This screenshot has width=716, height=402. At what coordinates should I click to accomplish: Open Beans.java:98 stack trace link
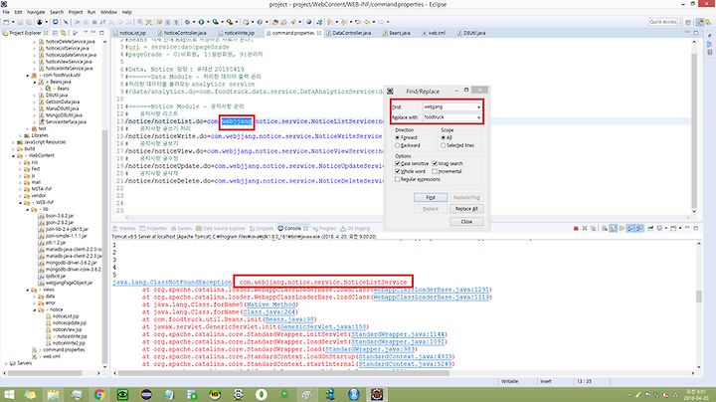pos(289,319)
